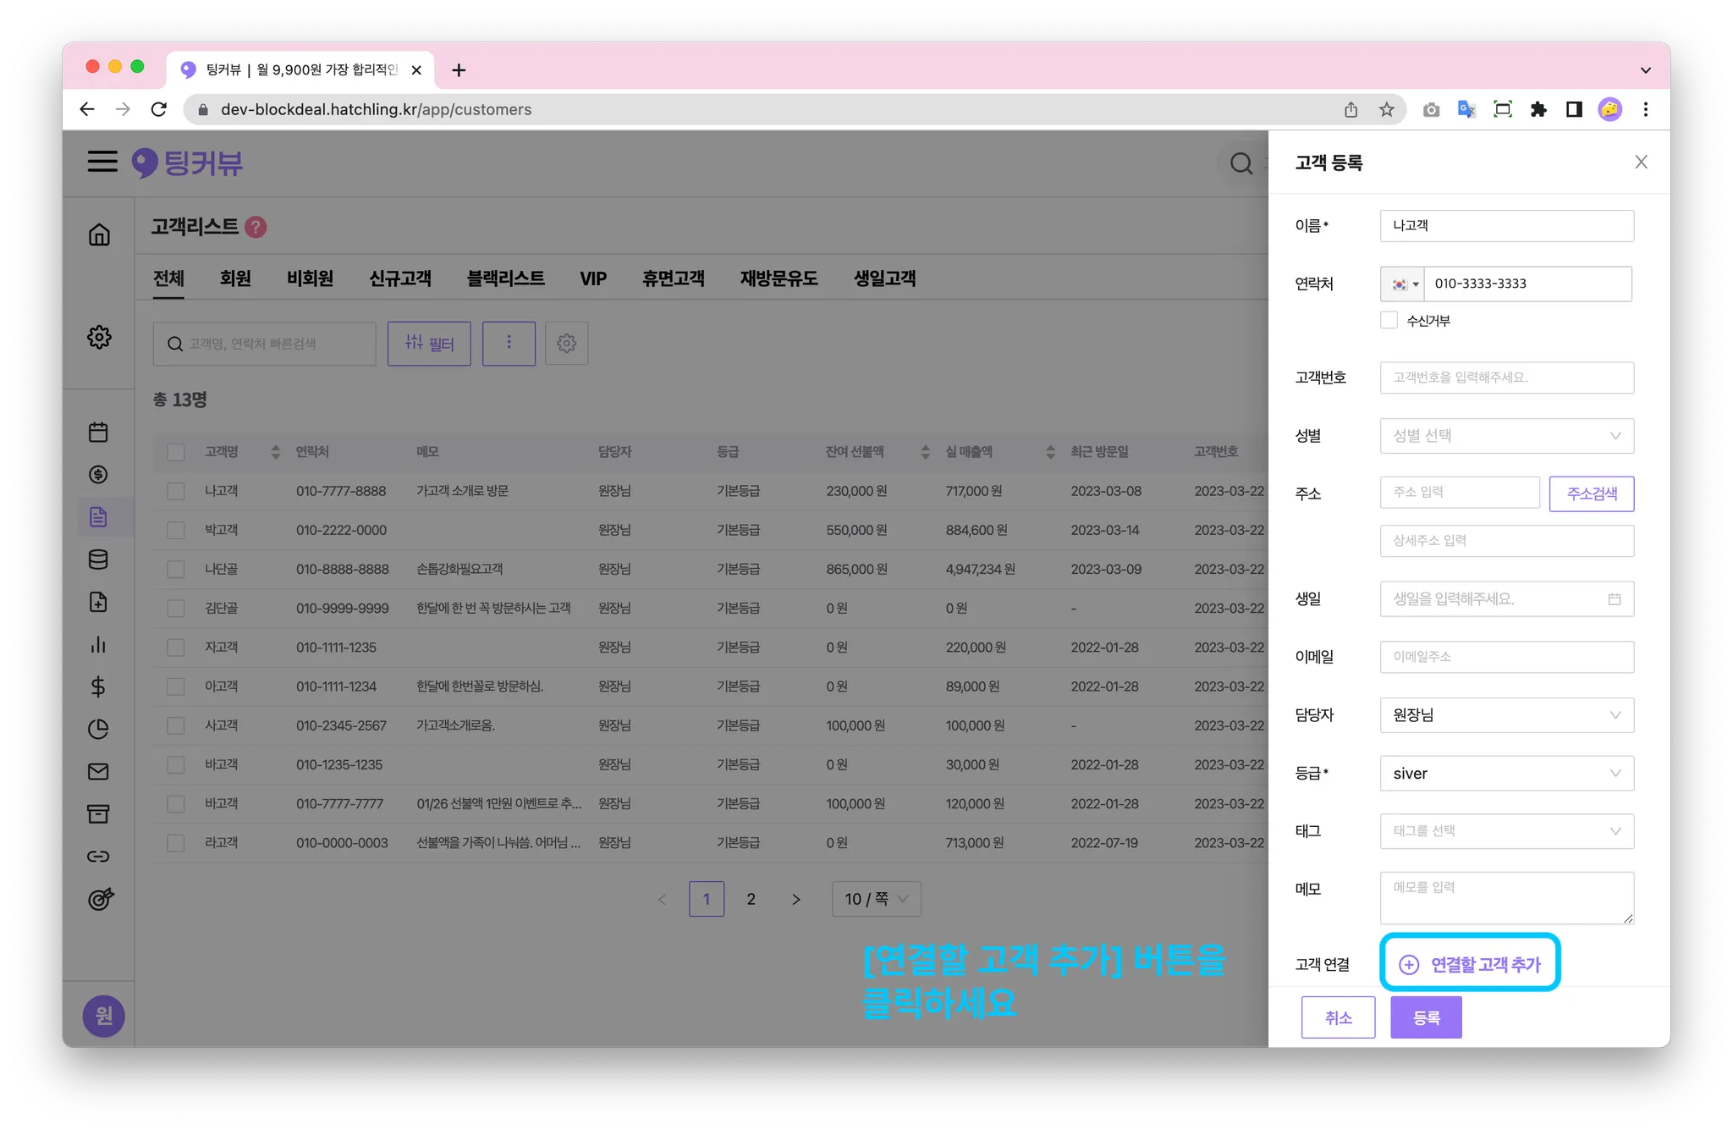Check the 수신거부 checkbox
This screenshot has height=1130, width=1733.
[x=1389, y=320]
